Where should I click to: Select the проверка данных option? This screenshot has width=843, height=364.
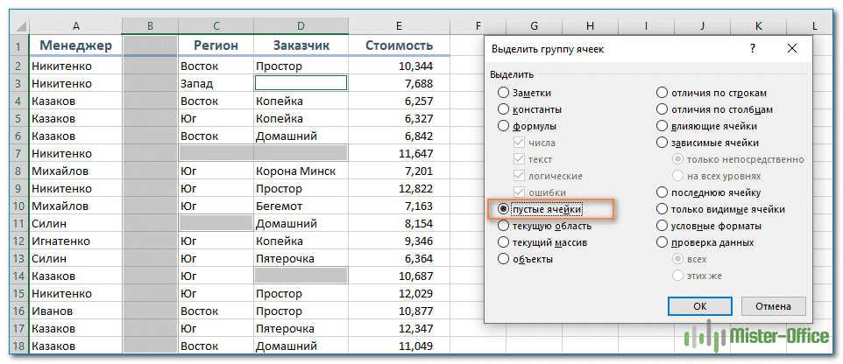click(x=663, y=242)
